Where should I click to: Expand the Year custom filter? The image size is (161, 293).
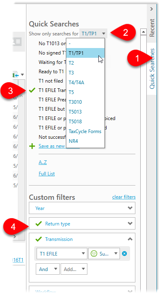coord(82,208)
